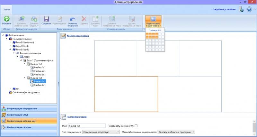Click the Отменить изменения undo icon

[73, 19]
